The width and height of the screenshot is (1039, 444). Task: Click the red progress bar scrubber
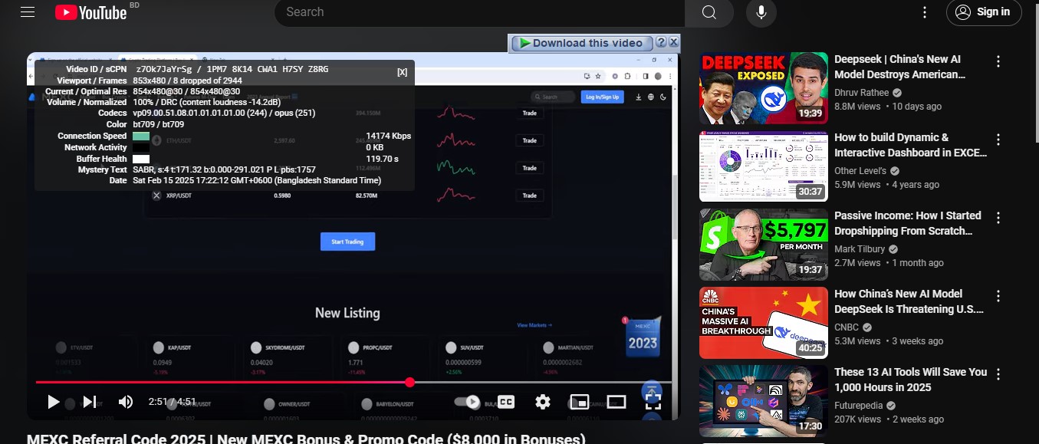409,382
